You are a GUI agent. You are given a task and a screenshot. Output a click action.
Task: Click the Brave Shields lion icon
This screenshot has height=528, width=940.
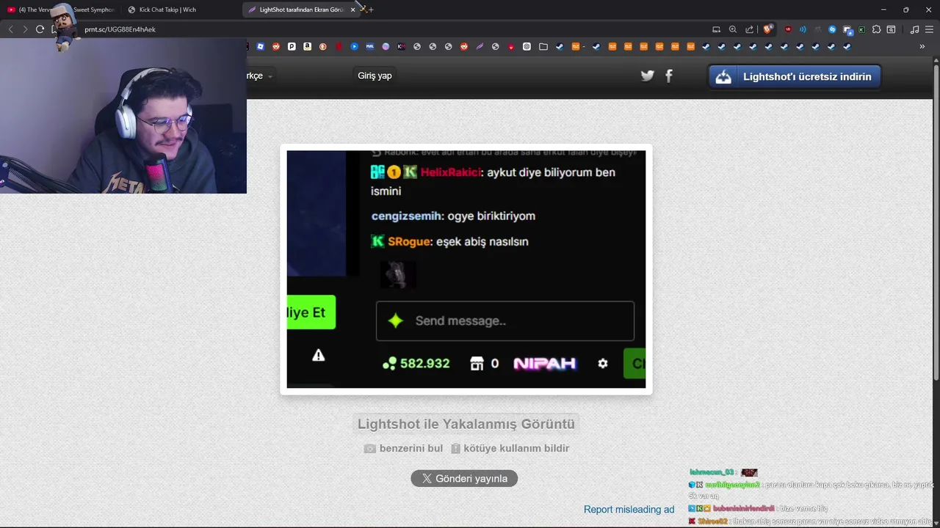click(767, 29)
